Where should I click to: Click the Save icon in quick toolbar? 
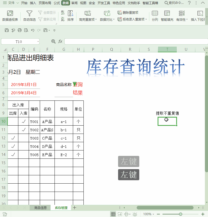click(7, 30)
